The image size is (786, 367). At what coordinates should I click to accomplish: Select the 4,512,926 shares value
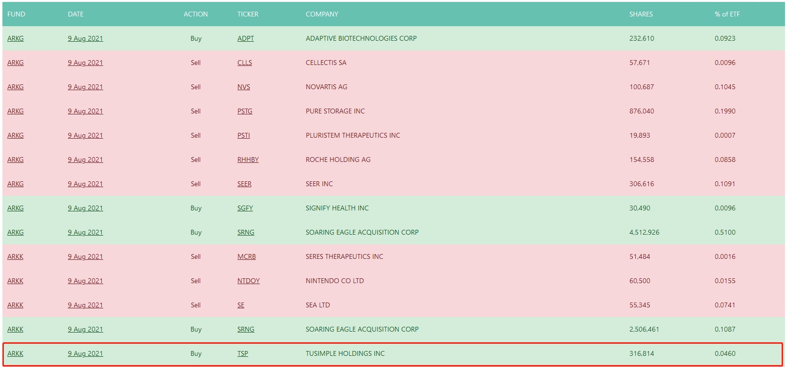pos(645,232)
